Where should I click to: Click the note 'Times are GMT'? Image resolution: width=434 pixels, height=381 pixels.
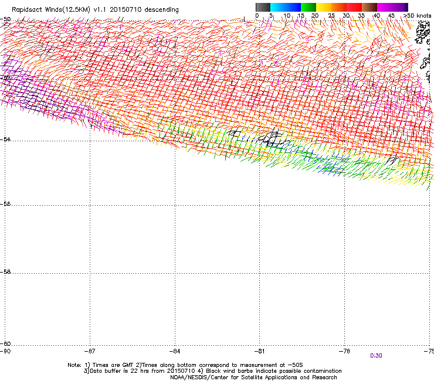point(113,365)
